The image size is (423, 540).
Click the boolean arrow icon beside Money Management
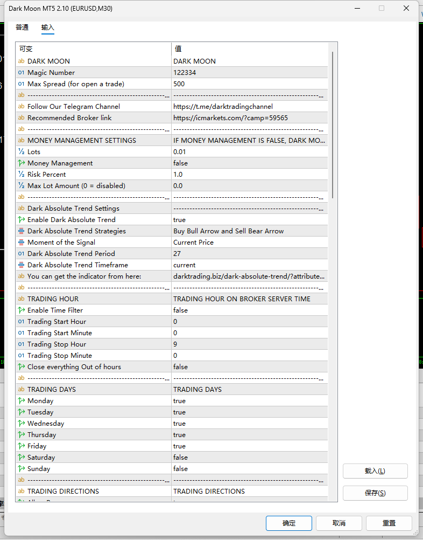(22, 163)
